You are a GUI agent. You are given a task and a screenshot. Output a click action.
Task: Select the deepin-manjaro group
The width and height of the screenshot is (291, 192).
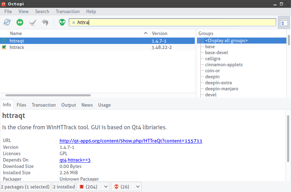(221, 89)
